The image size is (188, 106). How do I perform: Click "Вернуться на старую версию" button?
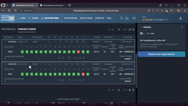161,54
